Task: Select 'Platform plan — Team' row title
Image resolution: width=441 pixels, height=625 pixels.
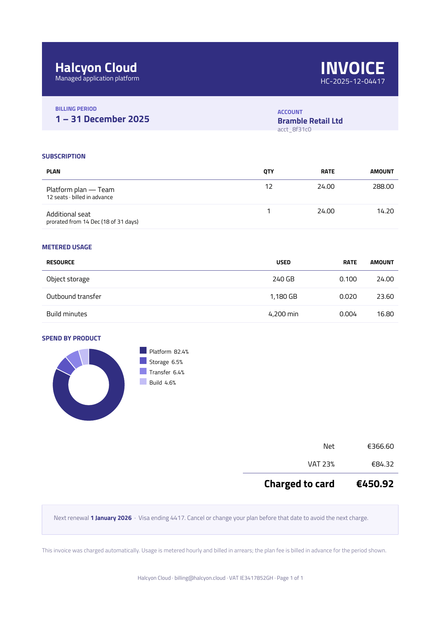Action: tap(80, 190)
